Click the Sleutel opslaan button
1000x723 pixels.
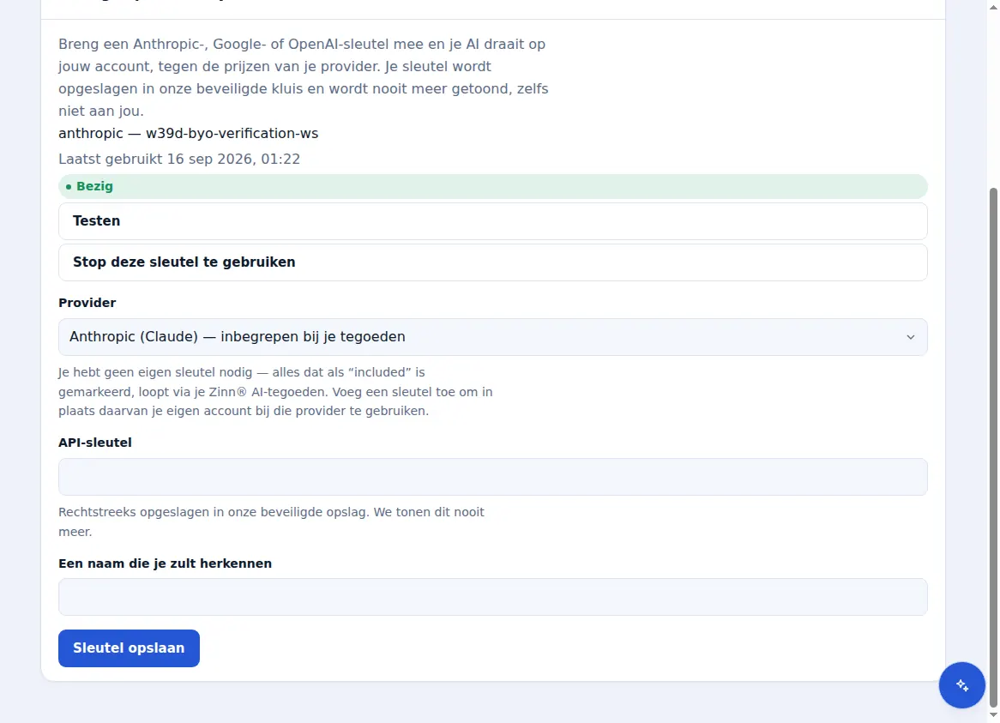pos(129,648)
